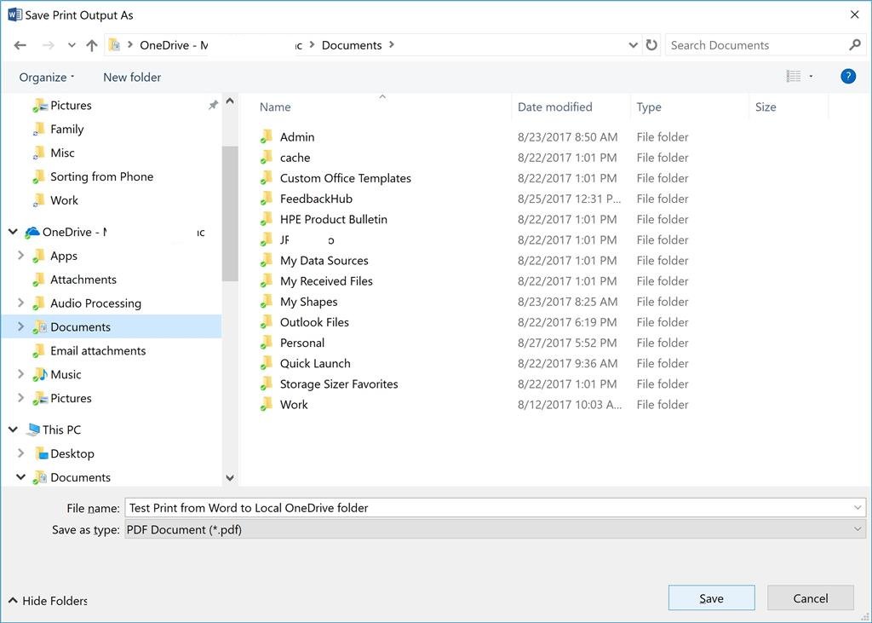Unpin Pictures using the pin icon
872x623 pixels.
[x=213, y=105]
